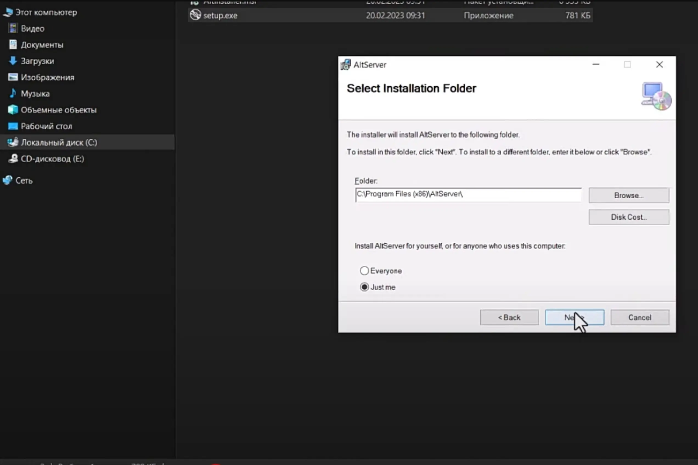
Task: Click the Videos folder icon in sidebar
Action: (13, 29)
